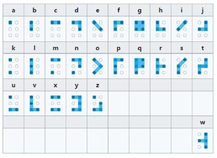This screenshot has width=217, height=158.
Task: Click the braille glyph for letter s
Action: [181, 66]
